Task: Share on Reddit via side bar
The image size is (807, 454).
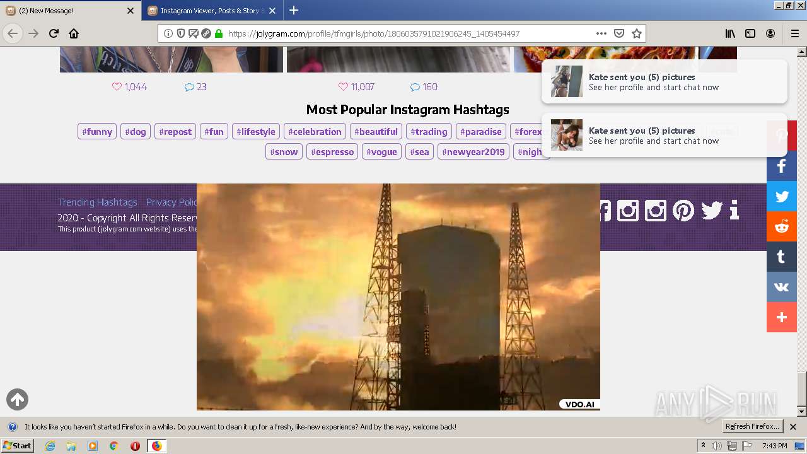Action: tap(782, 226)
